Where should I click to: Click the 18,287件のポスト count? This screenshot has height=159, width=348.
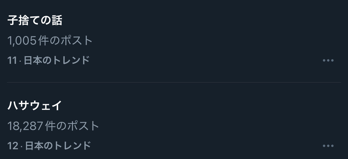[53, 126]
